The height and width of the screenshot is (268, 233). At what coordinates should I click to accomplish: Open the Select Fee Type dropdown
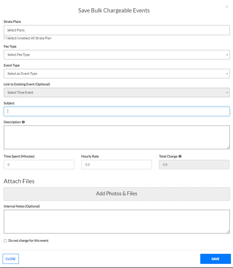[116, 55]
